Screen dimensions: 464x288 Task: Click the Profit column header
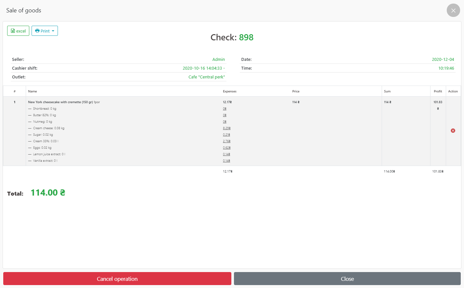[438, 91]
